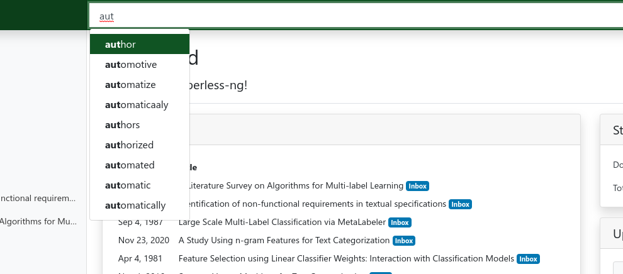Pick the "automatize" suggestion
The image size is (623, 274).
(x=140, y=85)
